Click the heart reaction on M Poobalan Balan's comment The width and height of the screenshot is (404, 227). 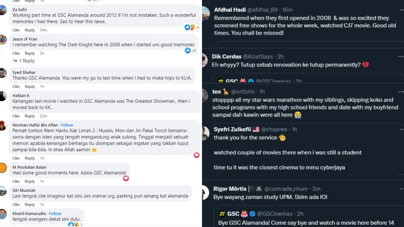click(x=126, y=178)
